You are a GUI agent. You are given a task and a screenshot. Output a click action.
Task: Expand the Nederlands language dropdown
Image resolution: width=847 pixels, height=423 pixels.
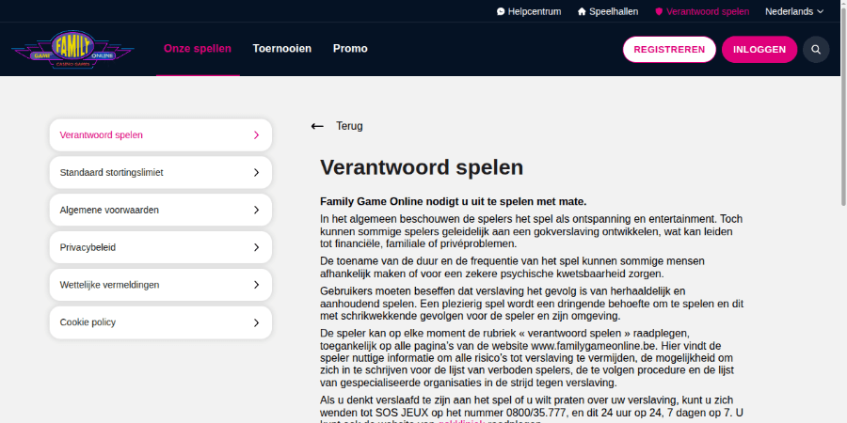pos(794,11)
